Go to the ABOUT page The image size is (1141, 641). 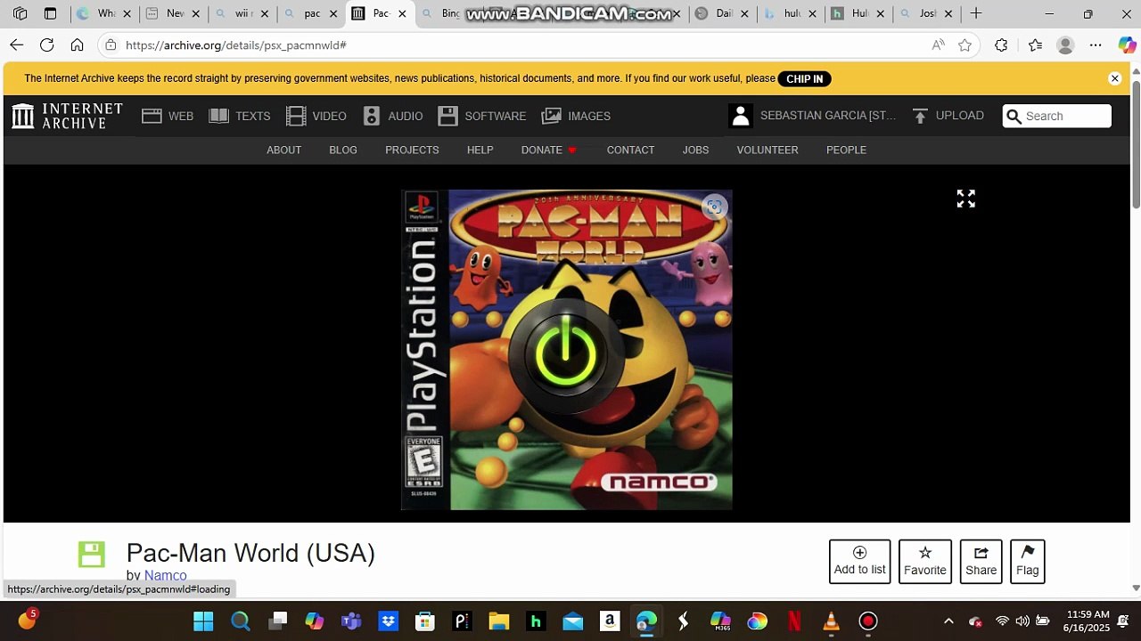click(x=283, y=150)
